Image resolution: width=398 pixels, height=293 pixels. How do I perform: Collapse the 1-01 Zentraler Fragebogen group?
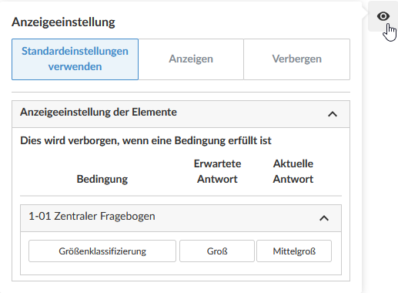(x=324, y=218)
